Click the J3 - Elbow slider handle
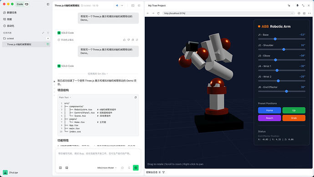 point(276,60)
